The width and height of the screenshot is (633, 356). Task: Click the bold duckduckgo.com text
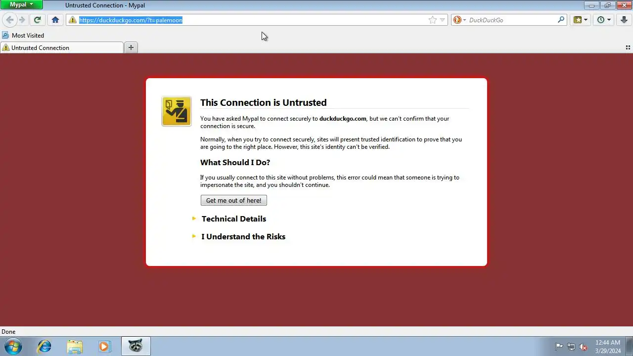343,119
